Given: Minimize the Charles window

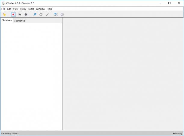Looking at the screenshot, I should (x=160, y=3).
